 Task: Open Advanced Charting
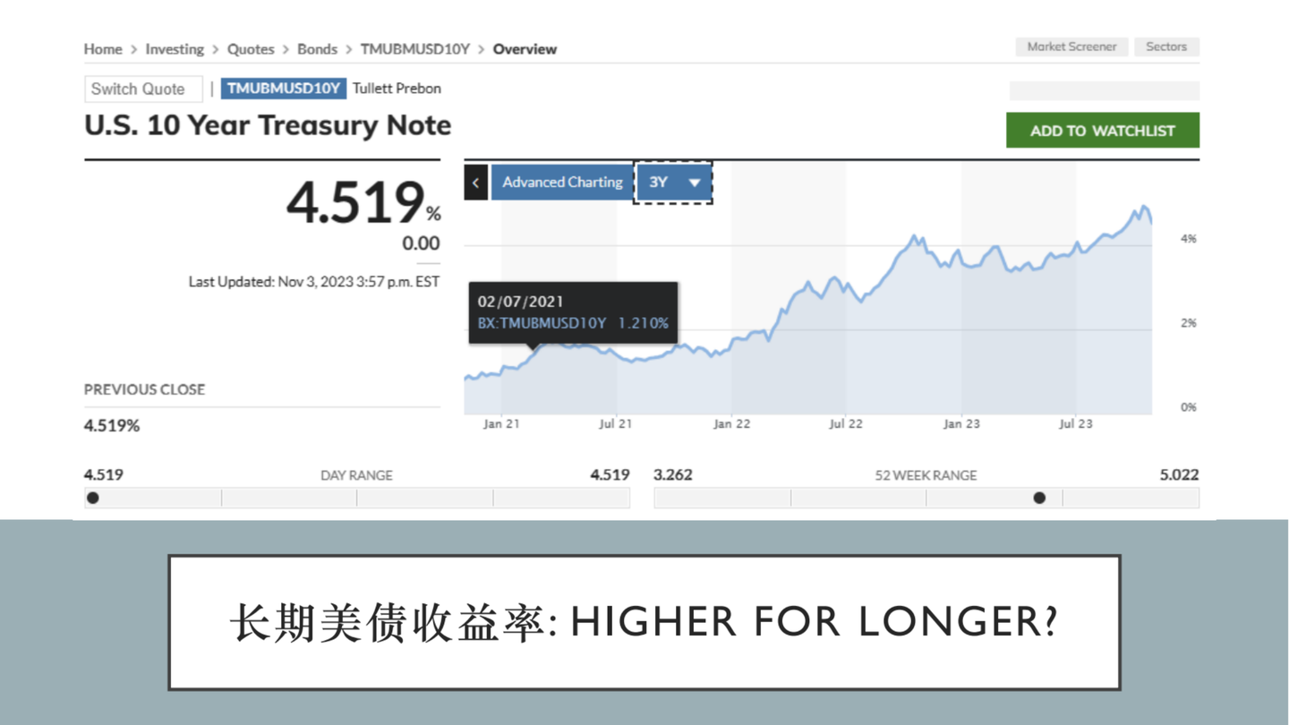[x=561, y=182]
